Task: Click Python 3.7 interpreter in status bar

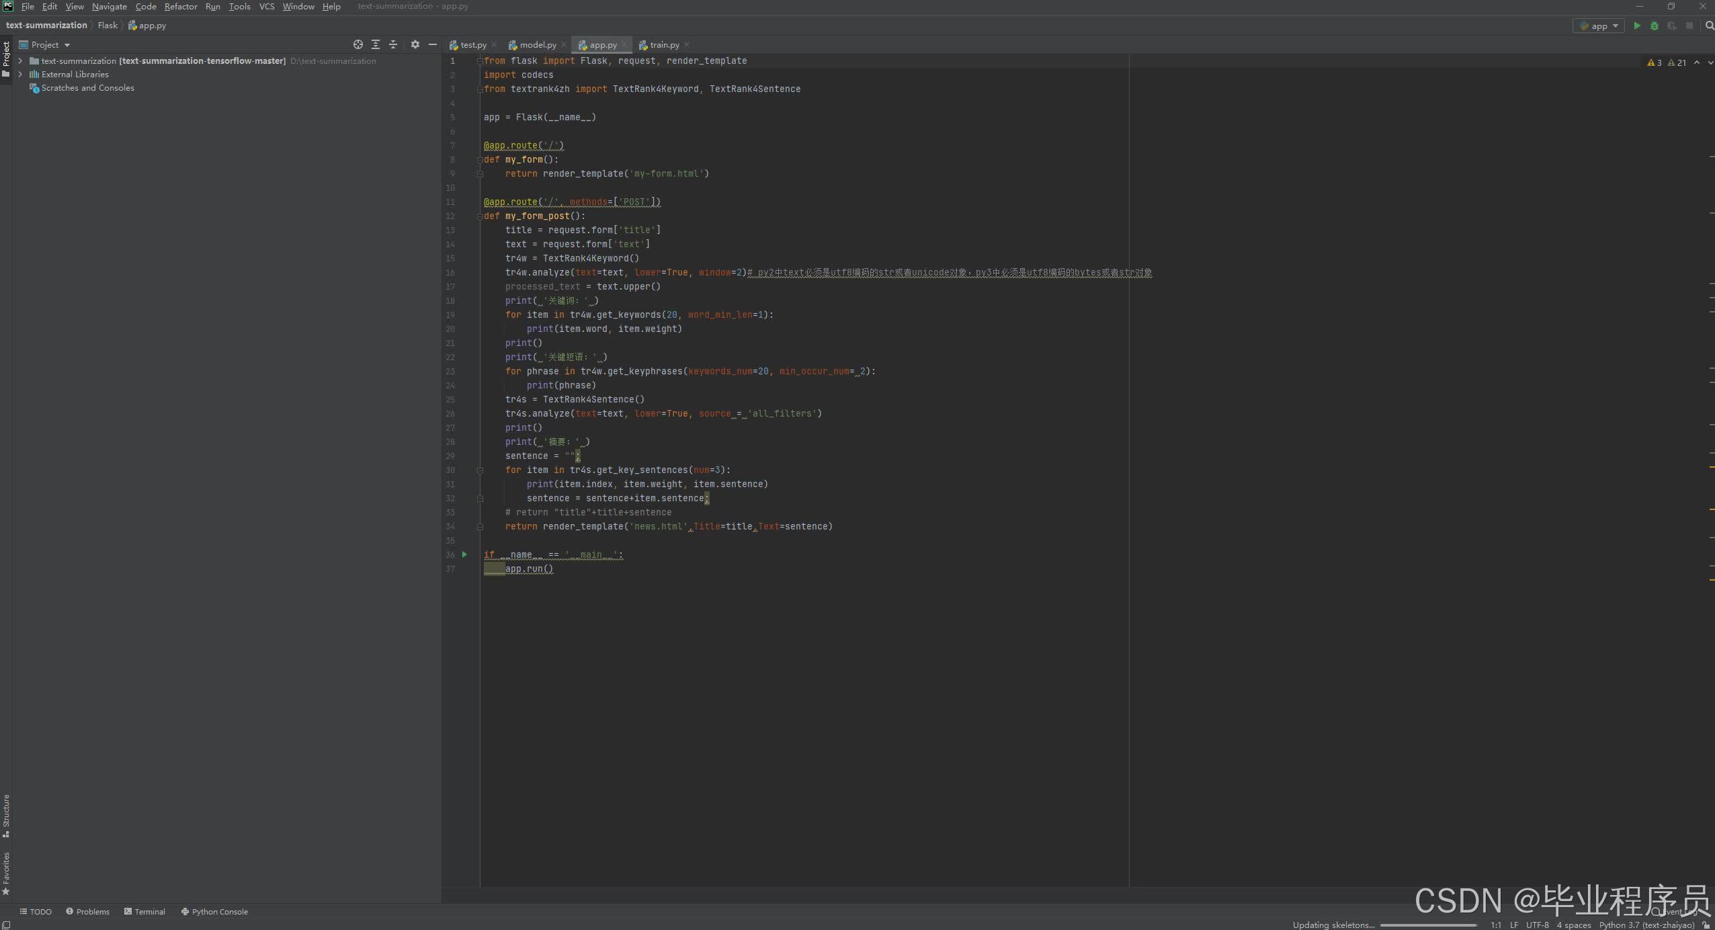Action: (1646, 925)
